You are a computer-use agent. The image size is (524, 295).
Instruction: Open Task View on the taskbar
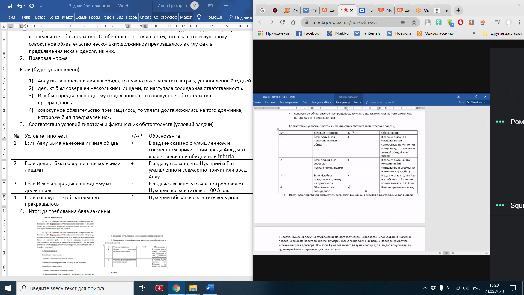click(x=142, y=288)
